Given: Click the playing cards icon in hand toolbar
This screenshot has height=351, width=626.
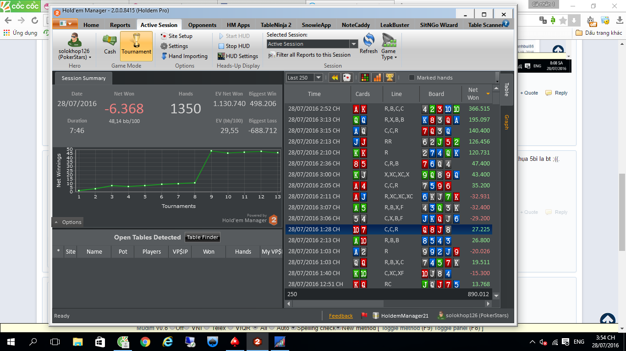Looking at the screenshot, I should click(x=347, y=78).
